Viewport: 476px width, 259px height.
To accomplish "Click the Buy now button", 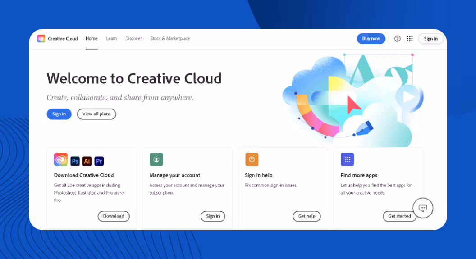I will [371, 39].
